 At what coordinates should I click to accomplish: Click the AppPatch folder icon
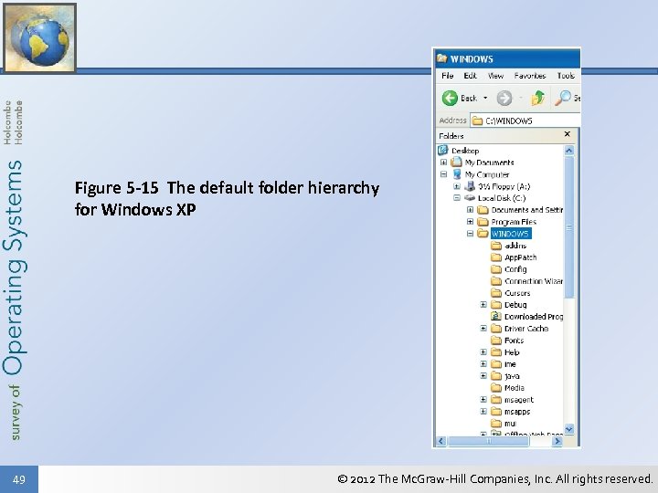496,257
